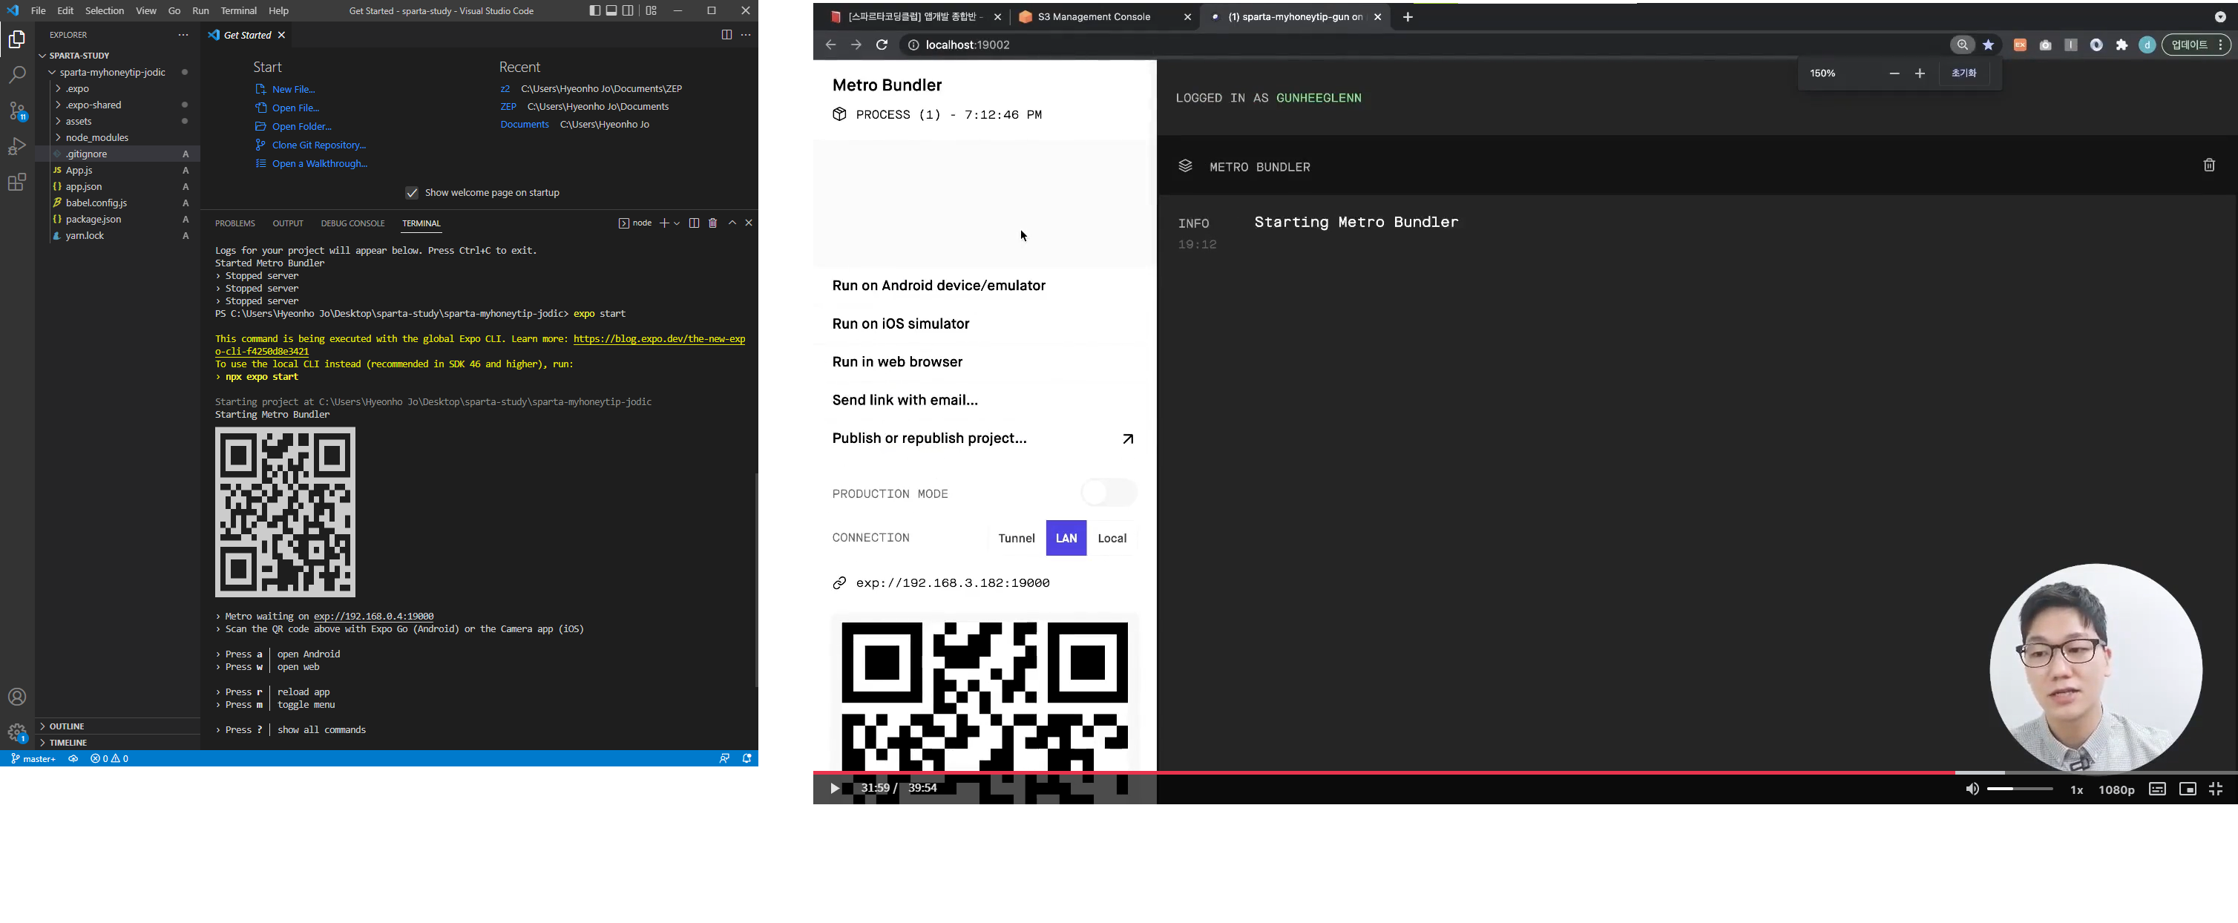Go back in the browser
2238x923 pixels.
(830, 45)
